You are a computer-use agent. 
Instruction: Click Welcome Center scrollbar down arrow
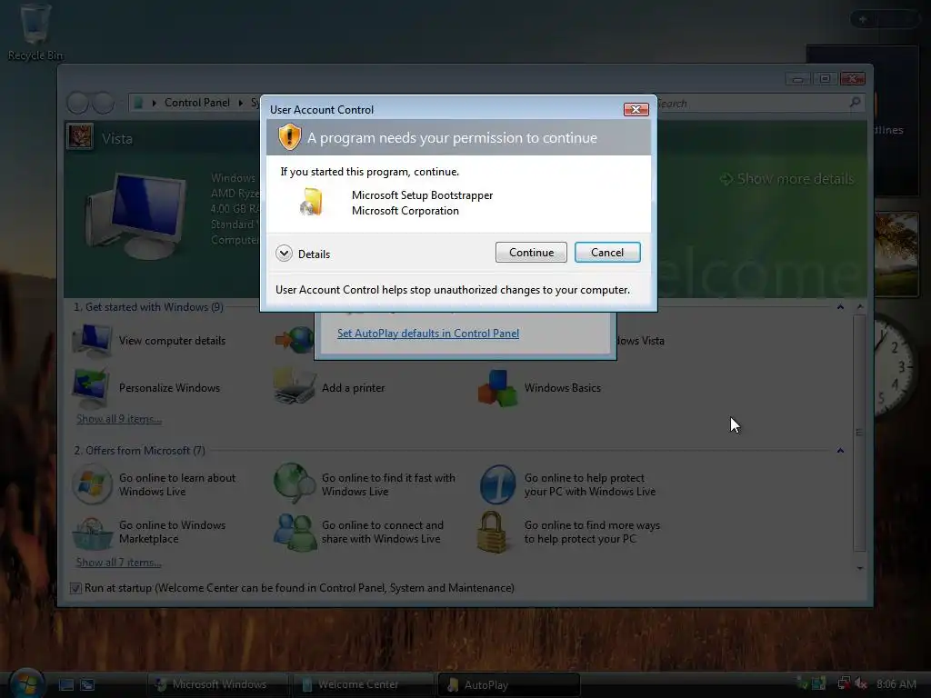tap(860, 568)
